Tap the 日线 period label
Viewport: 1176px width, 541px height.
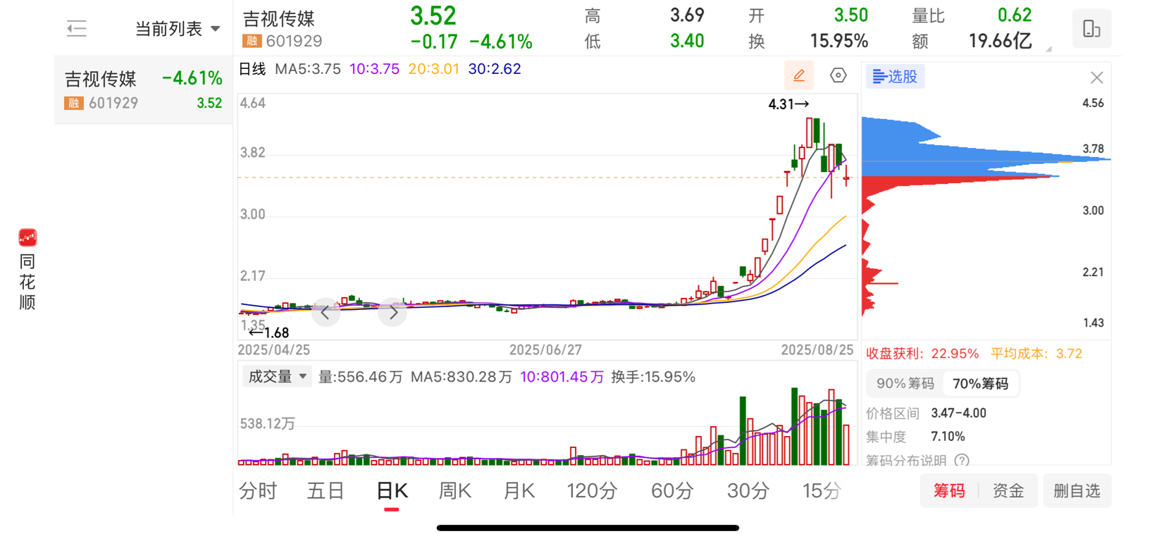coord(252,69)
